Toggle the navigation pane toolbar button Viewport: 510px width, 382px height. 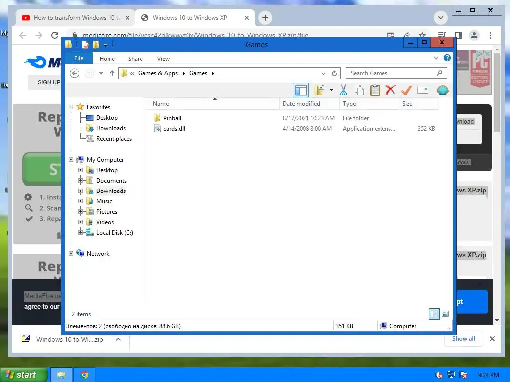[x=300, y=91]
